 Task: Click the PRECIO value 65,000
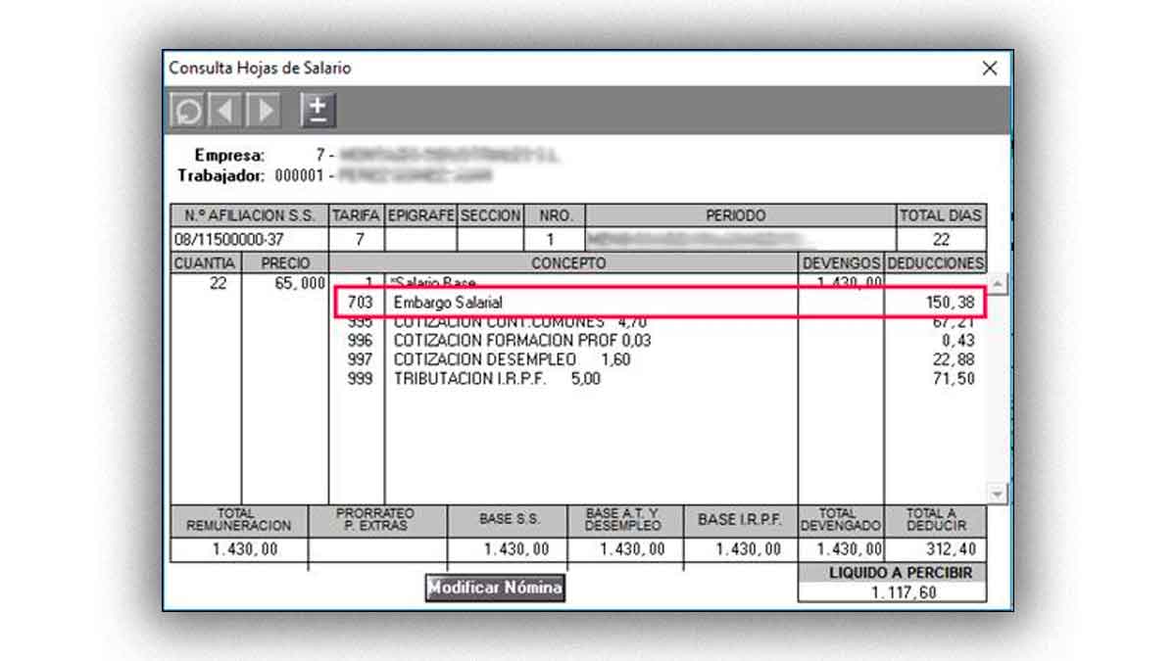coord(293,283)
